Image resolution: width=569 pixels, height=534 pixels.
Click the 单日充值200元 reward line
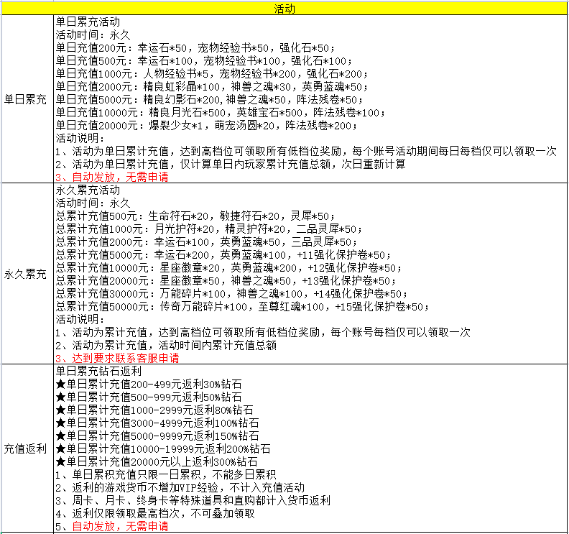click(x=195, y=48)
